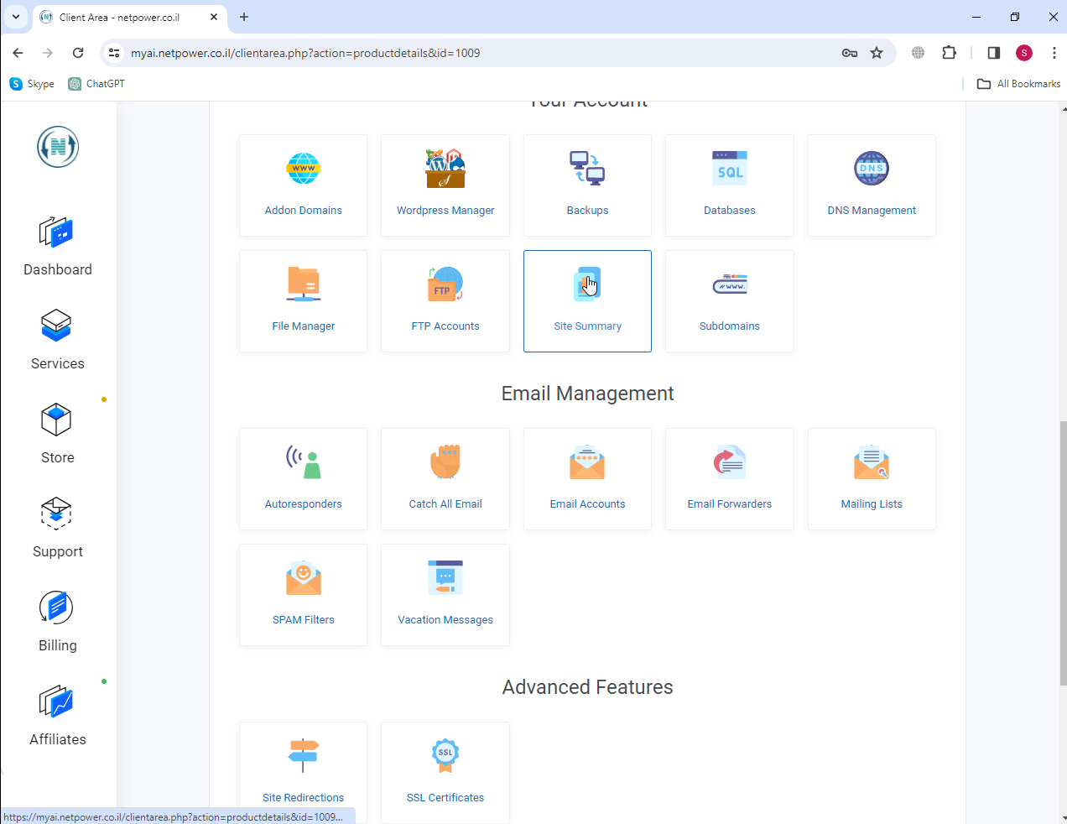Open Chrome's three-dot menu
Image resolution: width=1067 pixels, height=824 pixels.
click(x=1054, y=52)
